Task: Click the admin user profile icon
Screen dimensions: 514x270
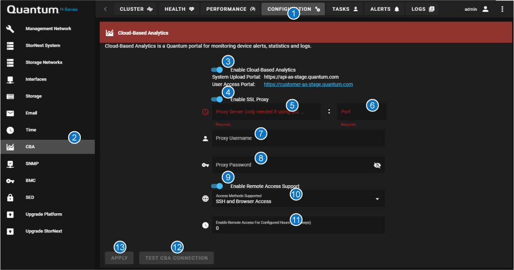Action: (x=485, y=9)
